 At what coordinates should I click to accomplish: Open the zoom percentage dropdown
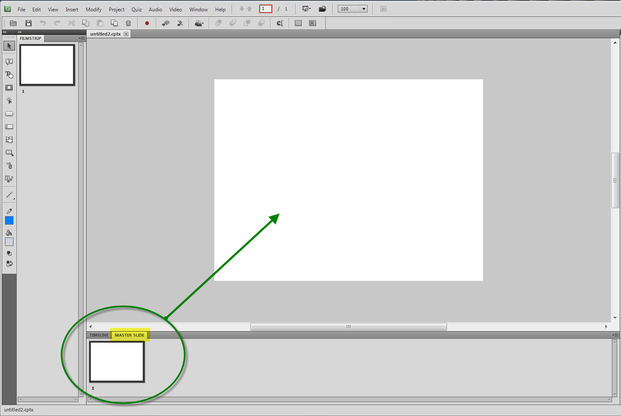coord(363,8)
